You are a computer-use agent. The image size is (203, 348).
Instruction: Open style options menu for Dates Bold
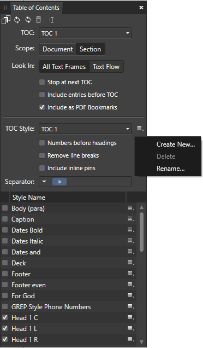point(131,230)
